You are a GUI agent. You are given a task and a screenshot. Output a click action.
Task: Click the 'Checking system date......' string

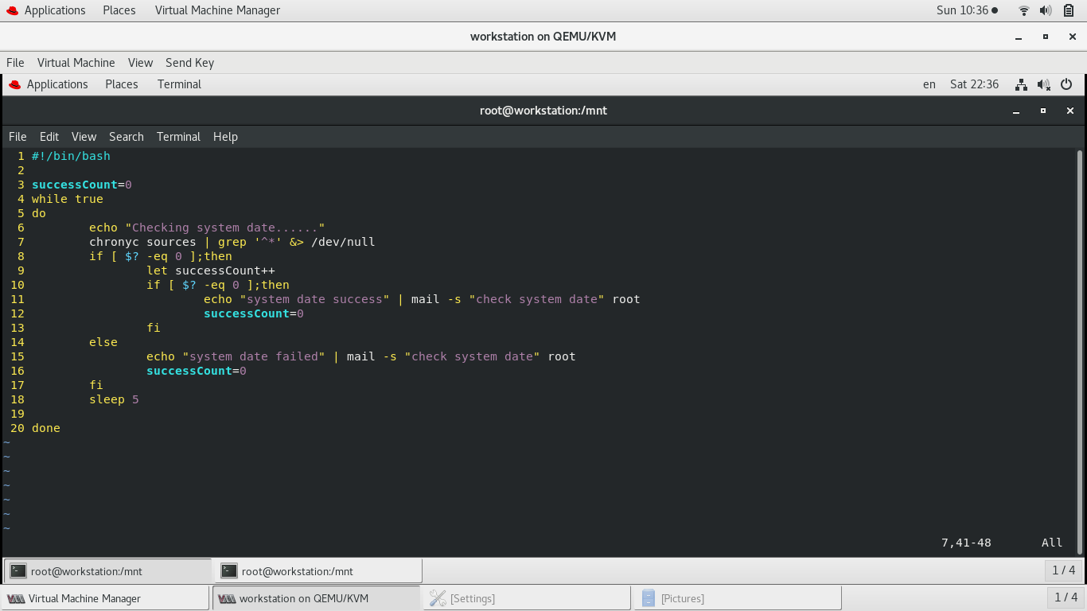225,228
